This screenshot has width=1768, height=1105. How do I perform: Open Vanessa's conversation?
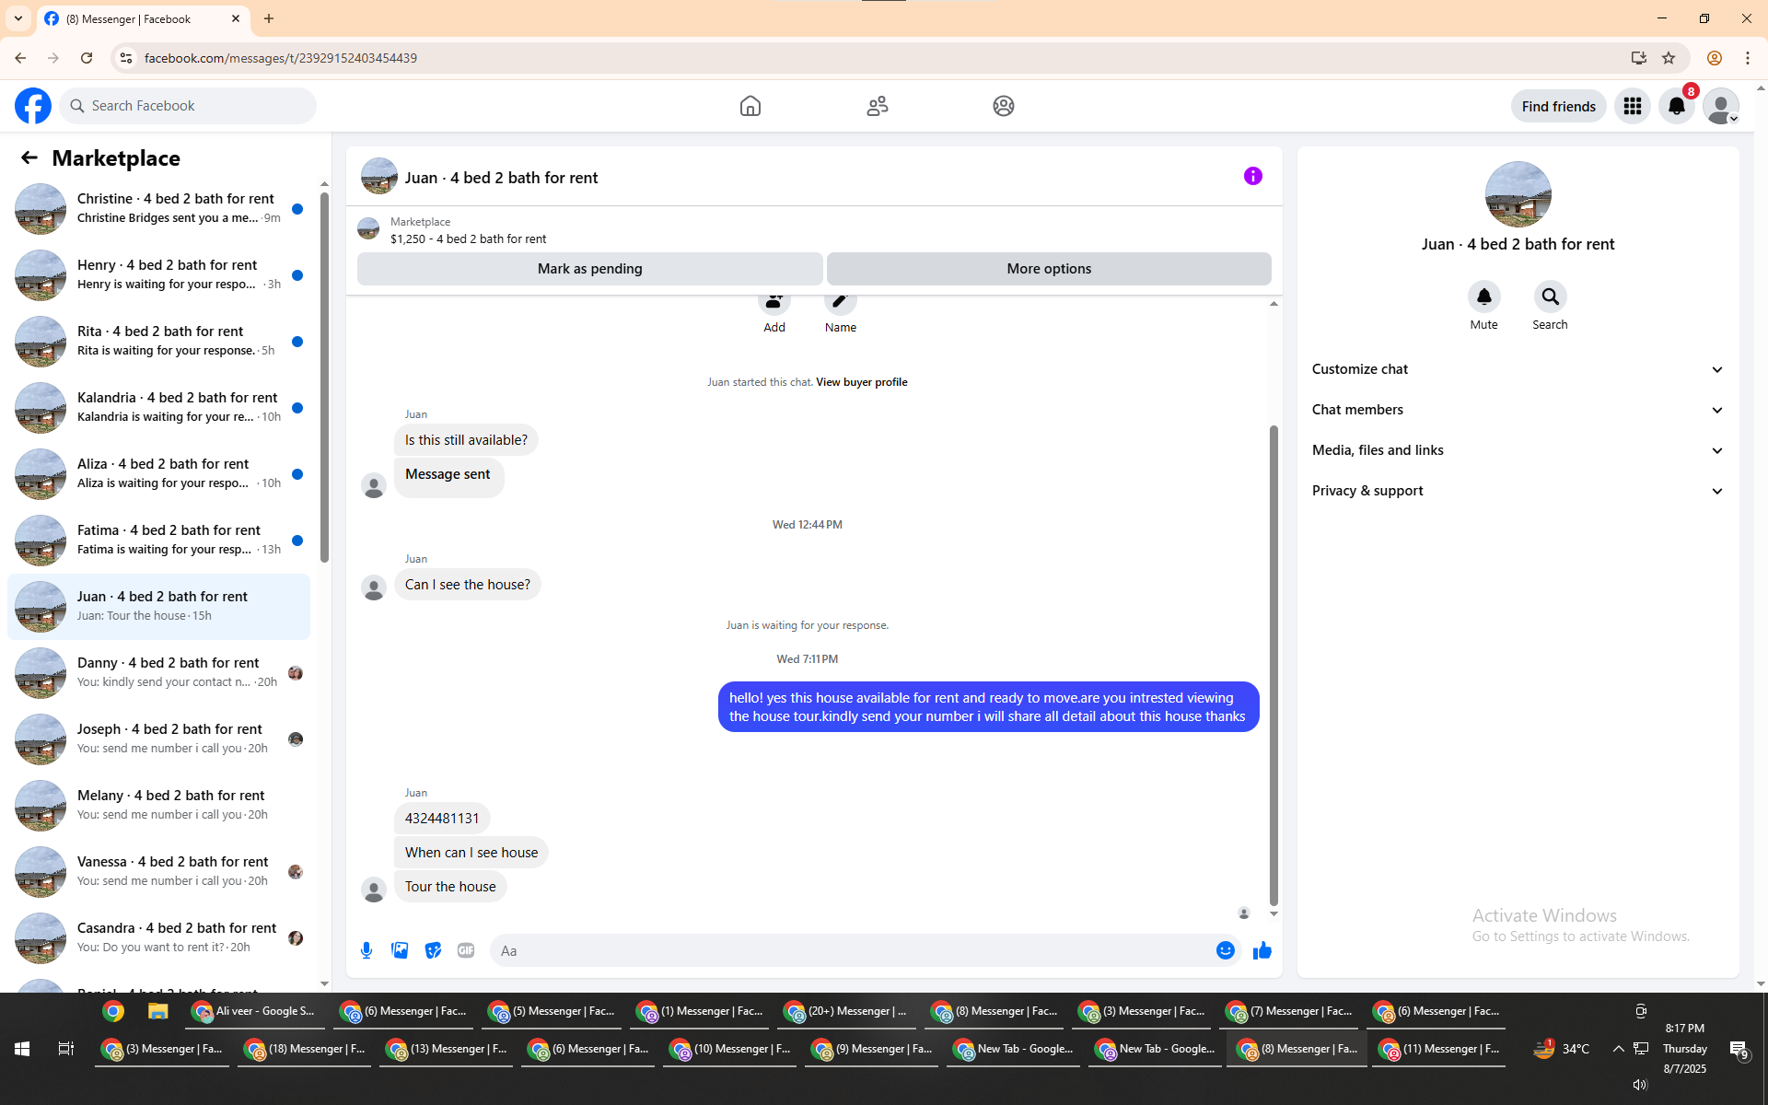point(158,872)
